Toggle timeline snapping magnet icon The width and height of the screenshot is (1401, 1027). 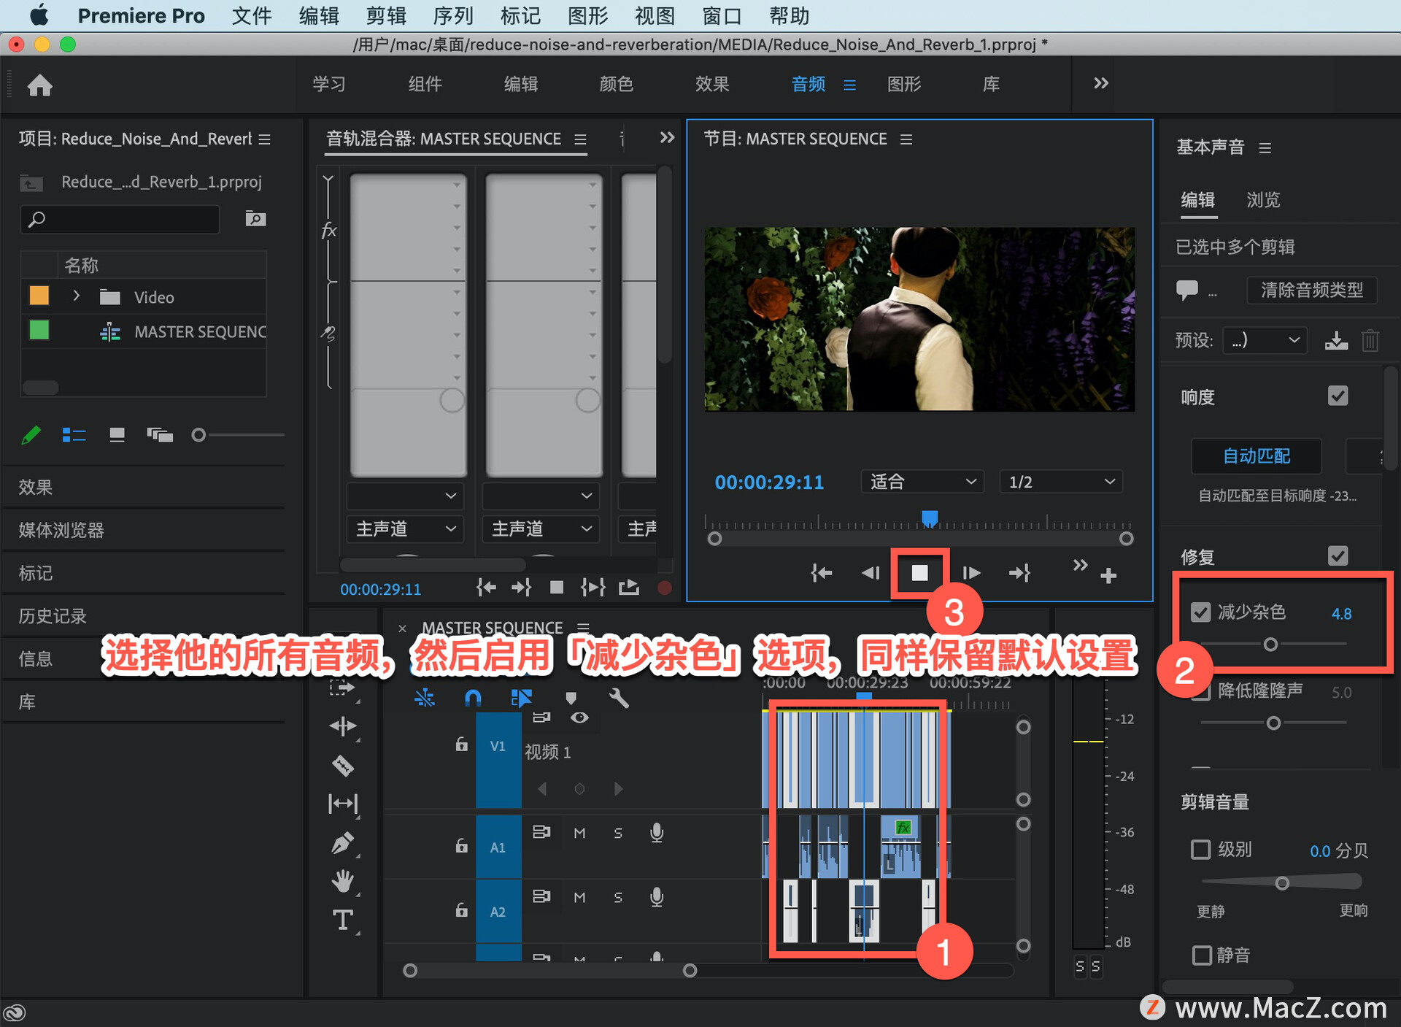[473, 698]
